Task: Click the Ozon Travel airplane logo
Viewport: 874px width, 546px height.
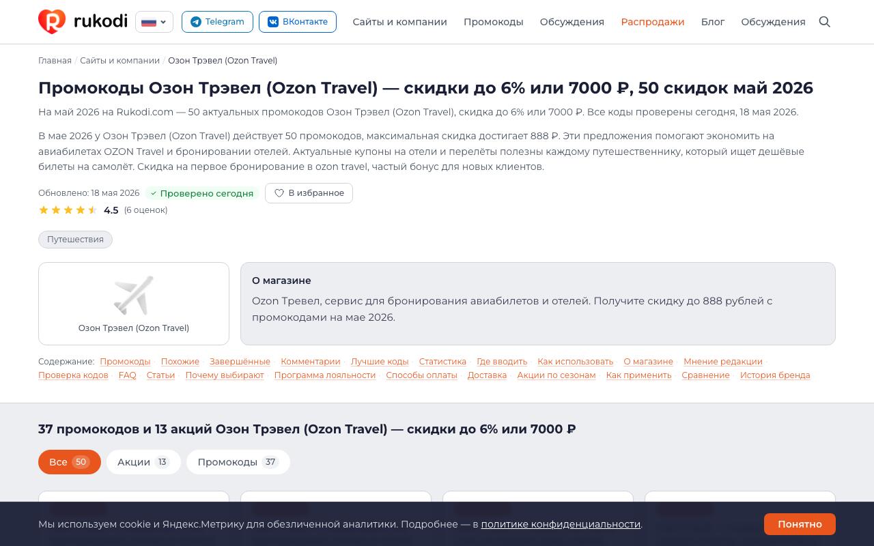Action: 134,296
